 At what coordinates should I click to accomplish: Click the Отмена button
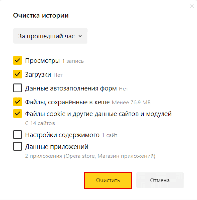[x=160, y=180]
